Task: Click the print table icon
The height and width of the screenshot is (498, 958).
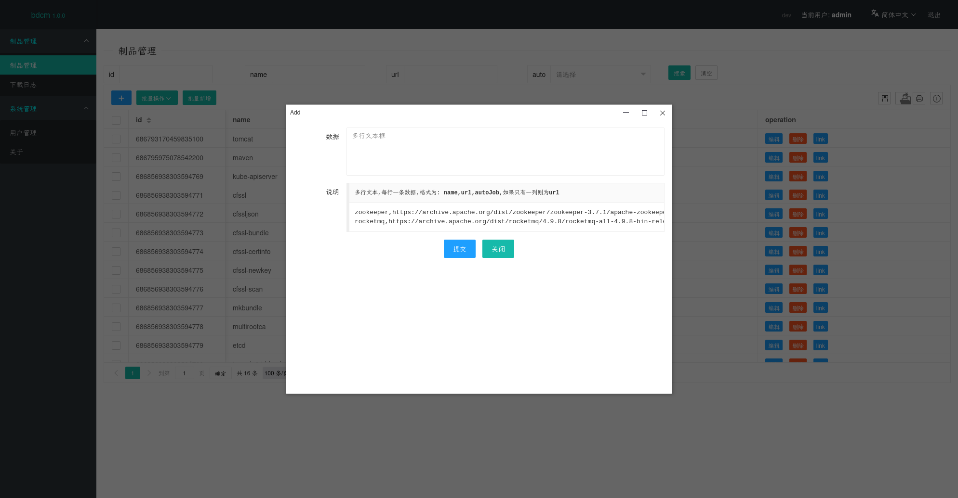Action: pyautogui.click(x=919, y=99)
